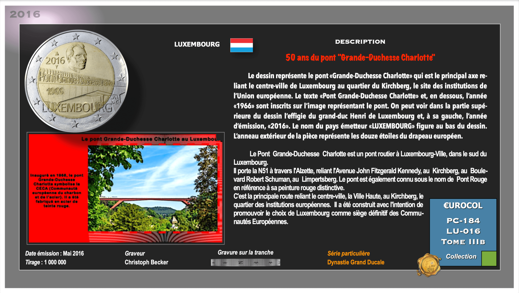Click the Tome IIIb volume label
The image size is (519, 293).
click(x=463, y=242)
